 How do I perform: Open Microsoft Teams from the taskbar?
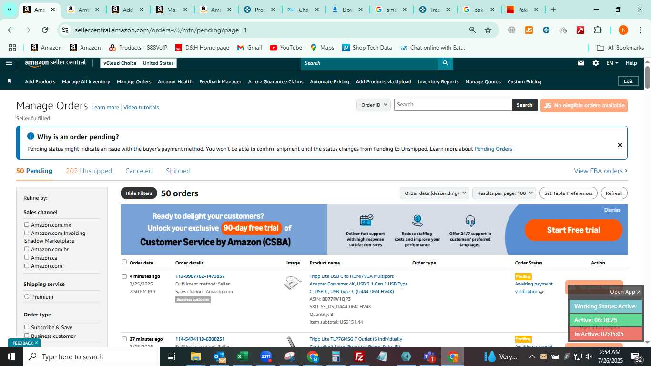(x=429, y=356)
